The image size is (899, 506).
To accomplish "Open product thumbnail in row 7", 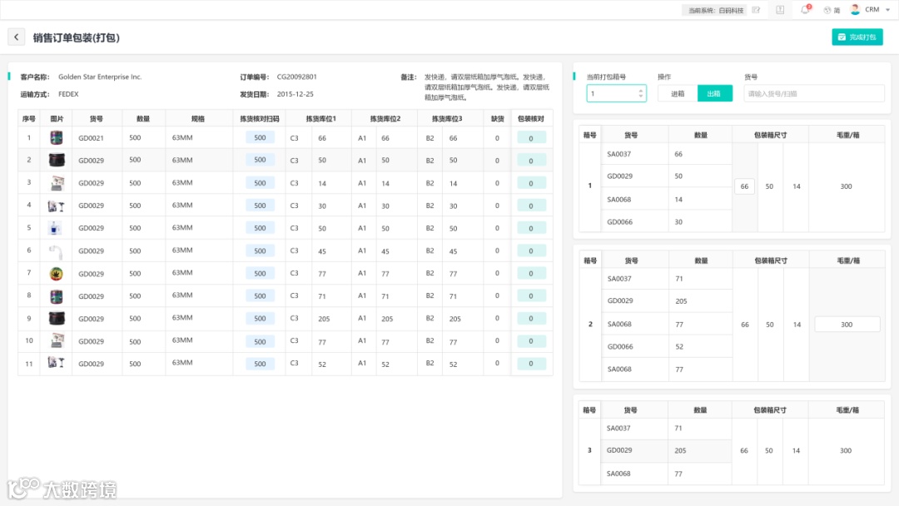I will [x=57, y=273].
